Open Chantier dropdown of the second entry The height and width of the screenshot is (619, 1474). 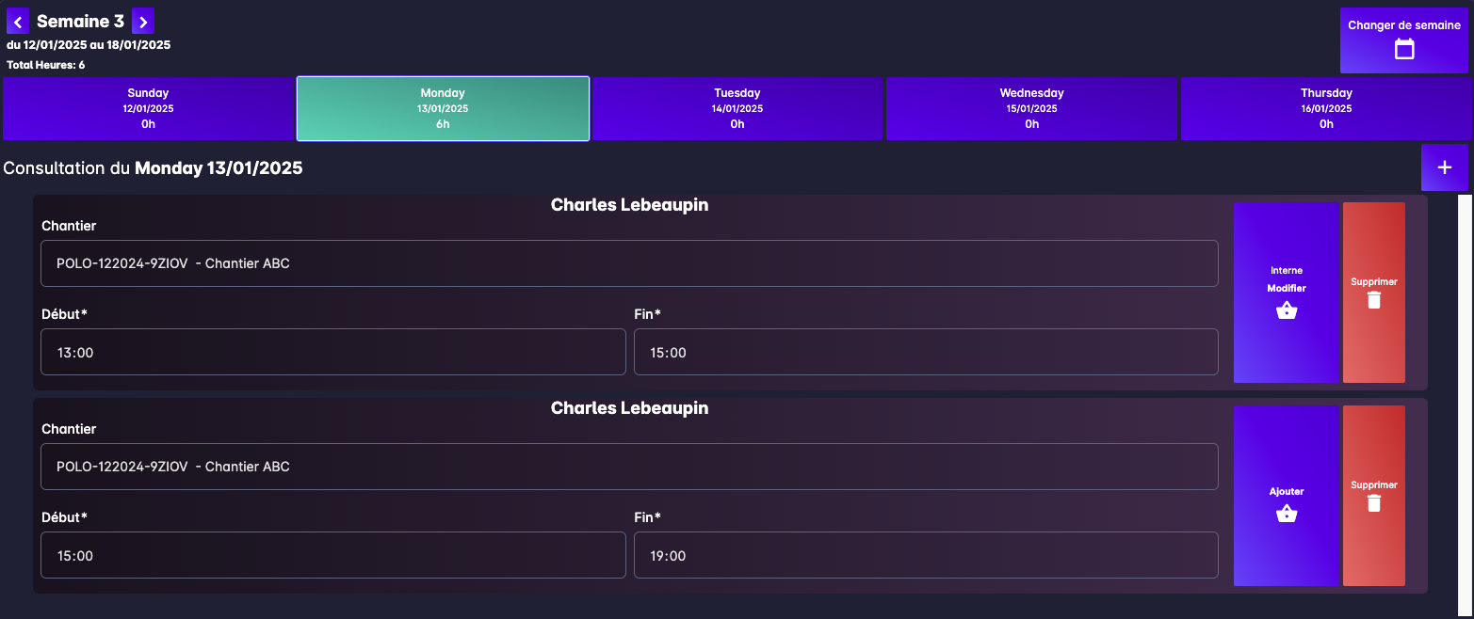628,467
